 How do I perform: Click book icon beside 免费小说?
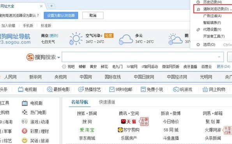[143, 90]
